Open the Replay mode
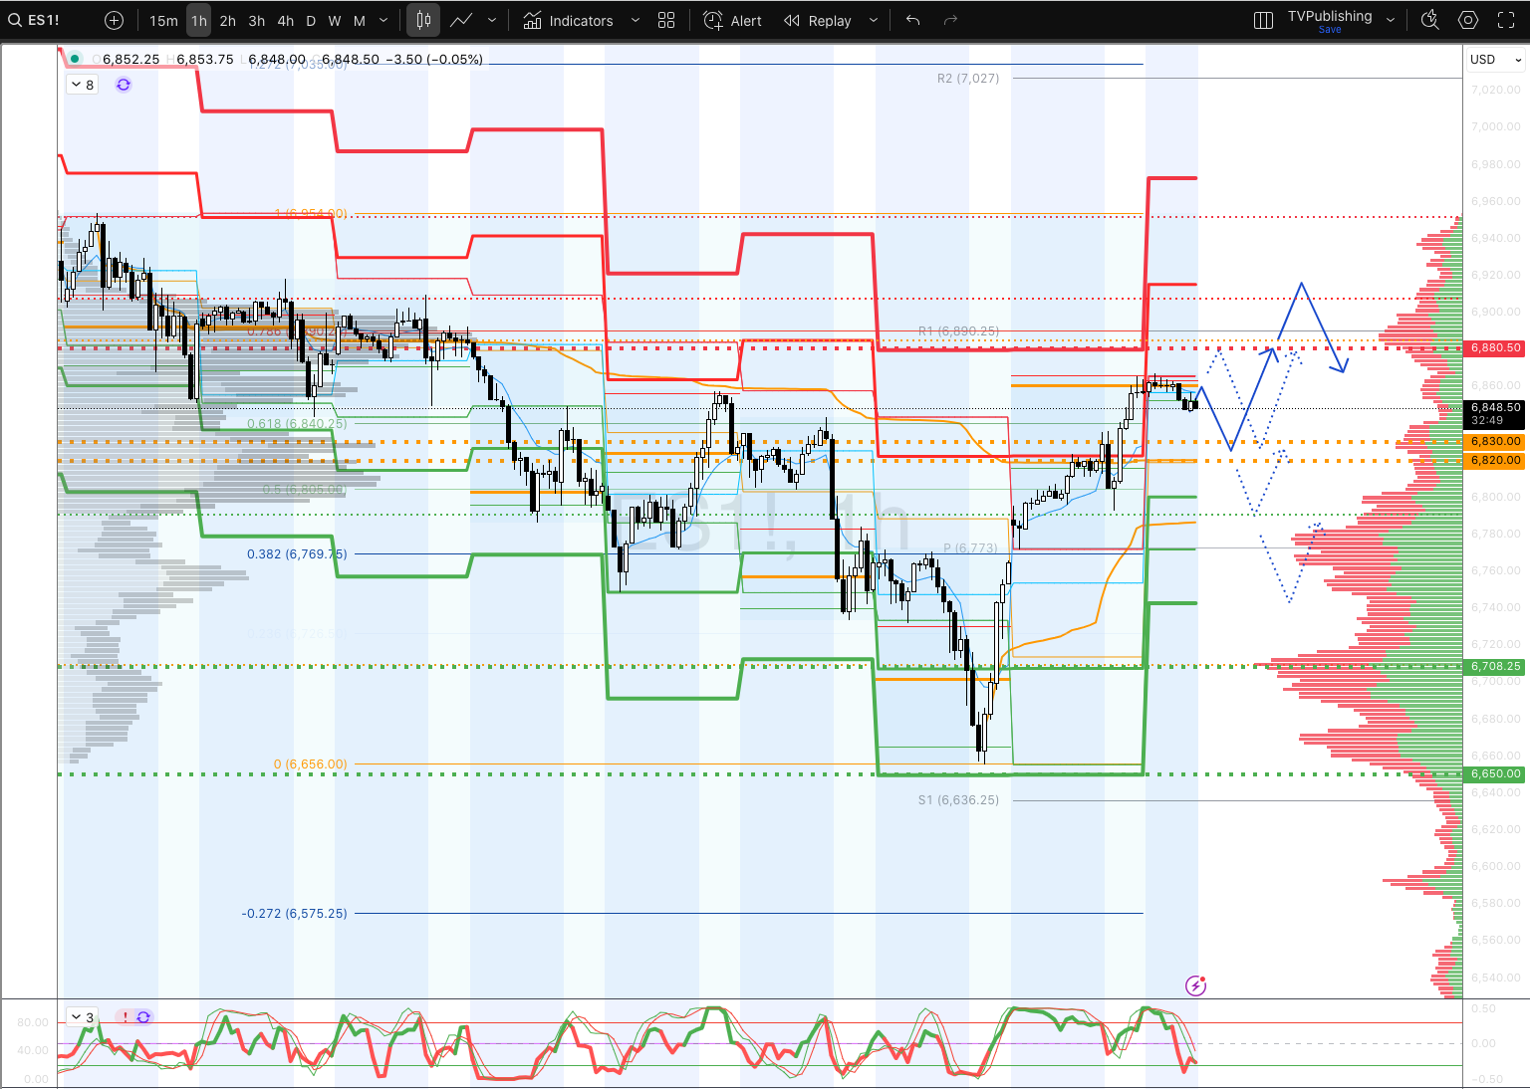 pos(818,20)
